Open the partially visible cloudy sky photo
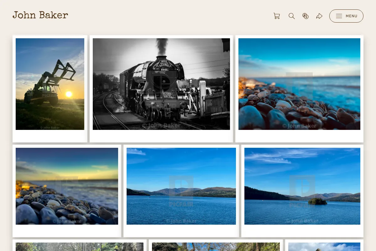This screenshot has height=251, width=376. click(x=324, y=247)
